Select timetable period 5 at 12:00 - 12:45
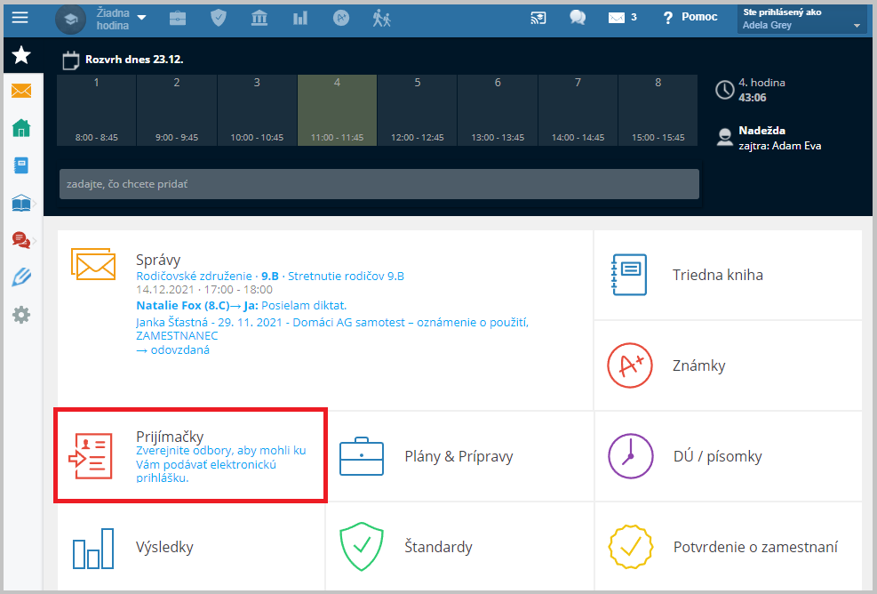This screenshot has width=877, height=594. click(418, 110)
